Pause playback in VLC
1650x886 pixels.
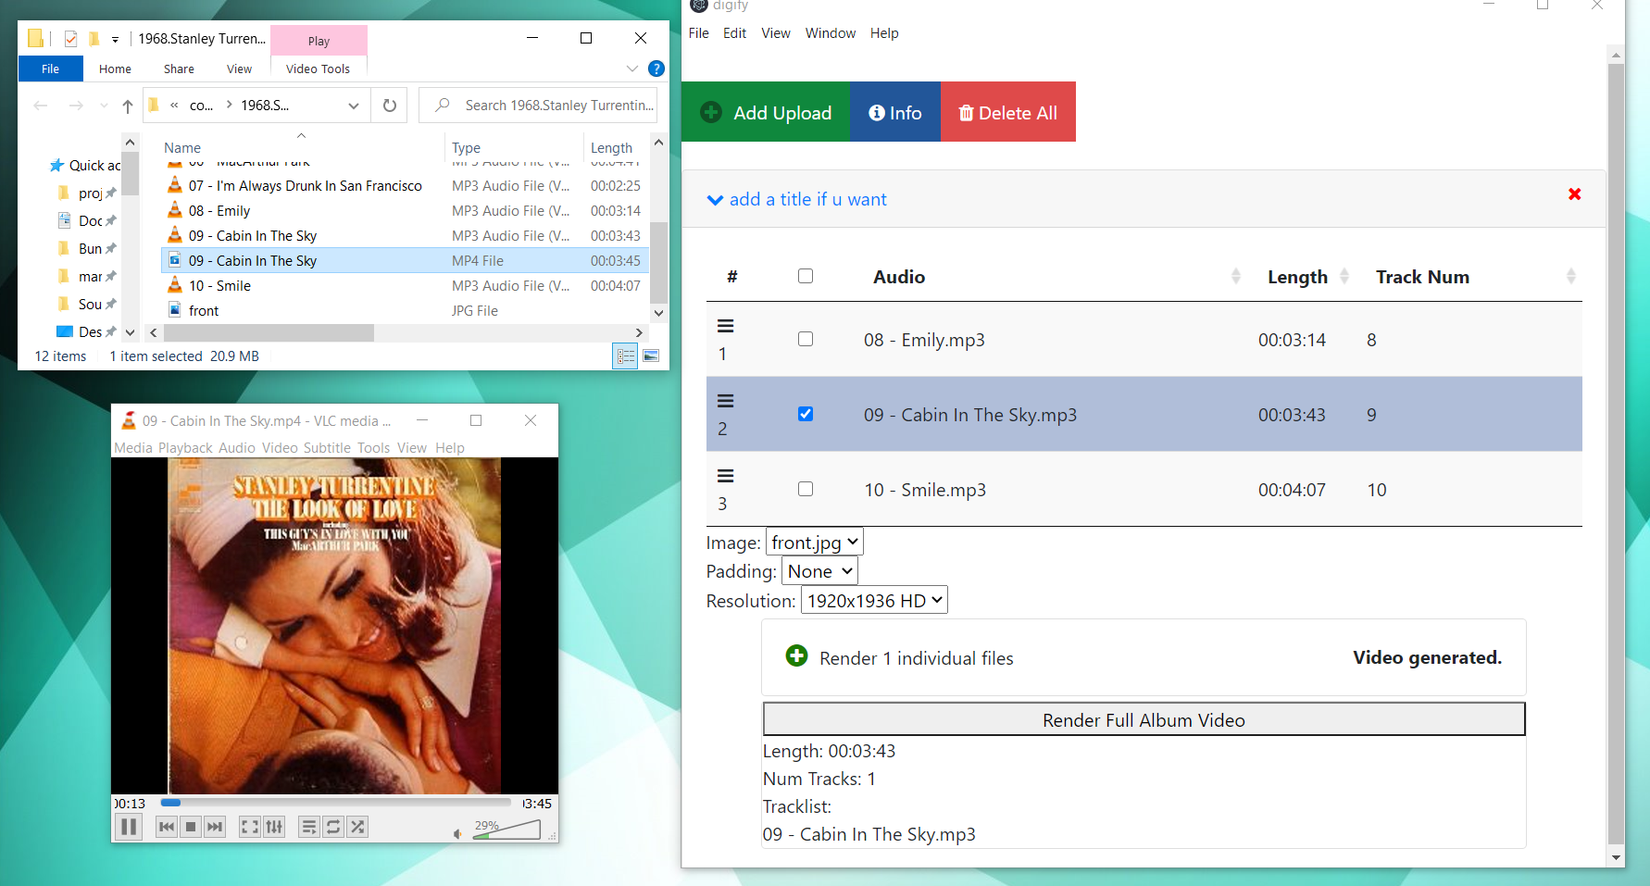130,827
